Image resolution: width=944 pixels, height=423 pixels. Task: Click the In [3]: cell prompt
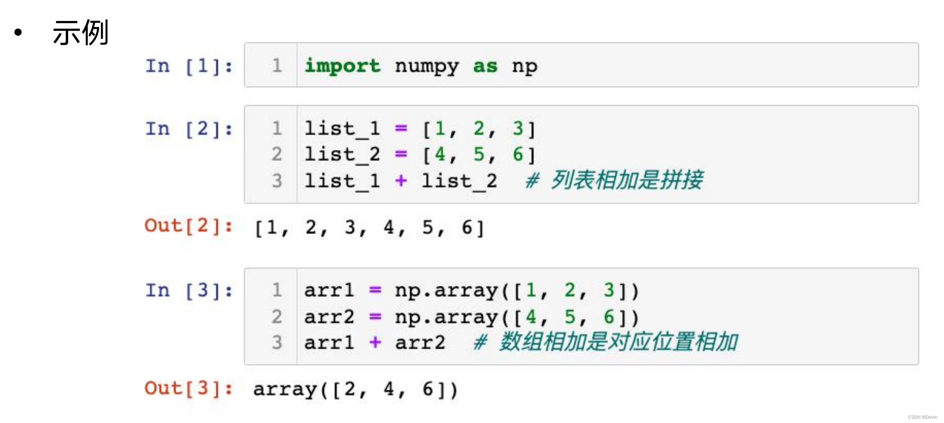tap(189, 290)
